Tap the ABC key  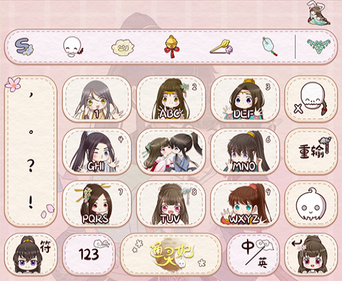click(171, 99)
